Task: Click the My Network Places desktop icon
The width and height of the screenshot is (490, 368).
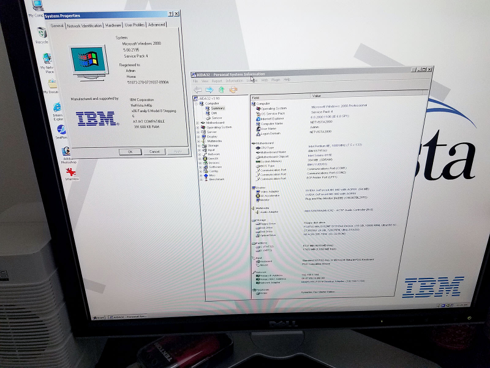Action: point(47,59)
